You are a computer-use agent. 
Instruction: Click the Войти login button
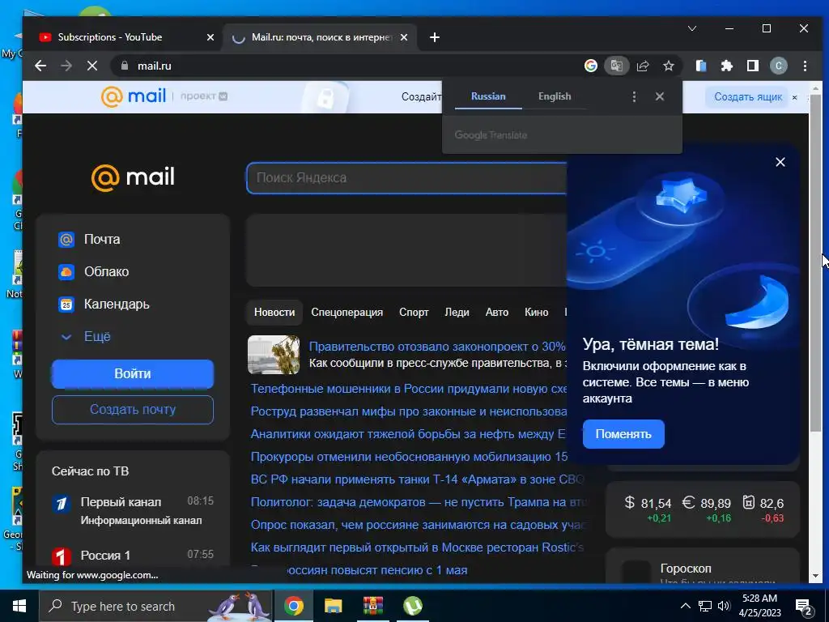(x=133, y=374)
